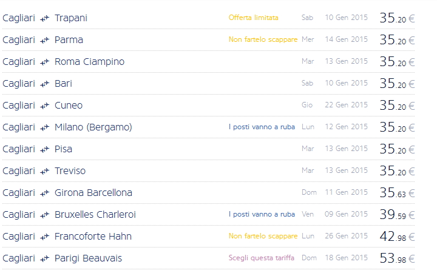Click the plane icon in the Trapani row
This screenshot has height=273, width=437.
[45, 18]
